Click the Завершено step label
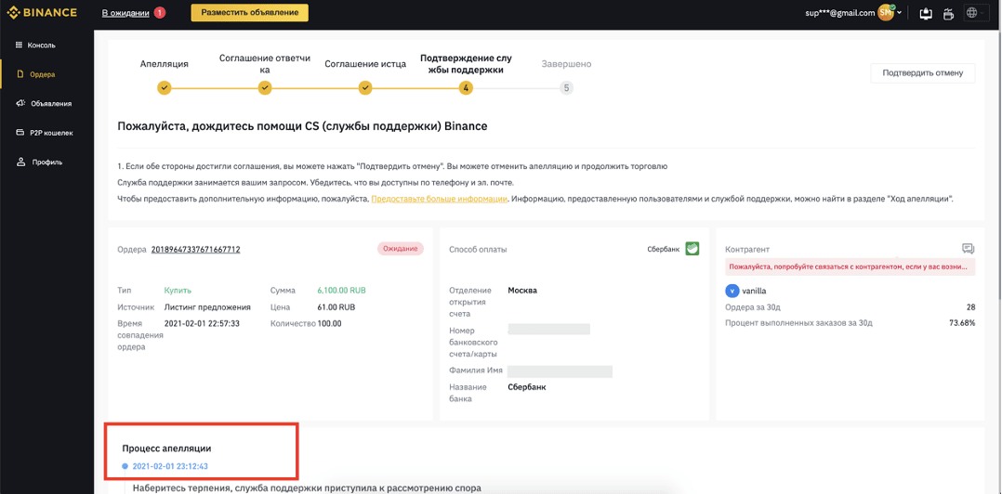The image size is (1002, 494). (x=566, y=64)
